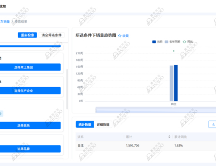Open the 选择派系 selector
The width and height of the screenshot is (216, 166).
tap(30, 125)
